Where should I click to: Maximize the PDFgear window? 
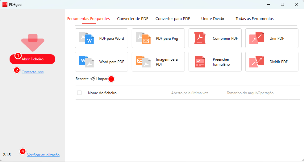282,4
